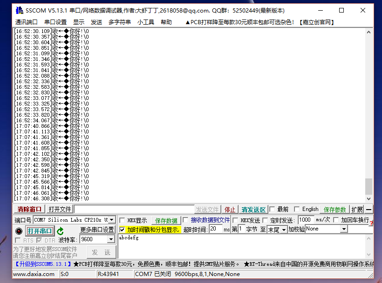The height and width of the screenshot is (283, 382).
Task: Click 停止 to stop data display
Action: click(x=229, y=209)
